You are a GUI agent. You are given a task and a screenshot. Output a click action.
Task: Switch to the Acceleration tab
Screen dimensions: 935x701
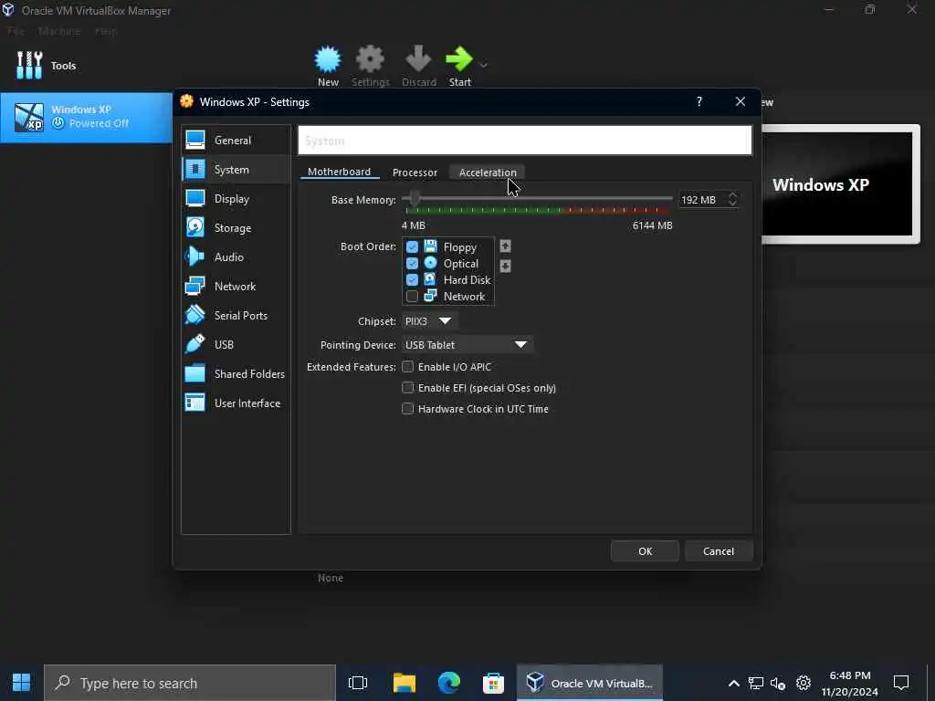pyautogui.click(x=488, y=173)
